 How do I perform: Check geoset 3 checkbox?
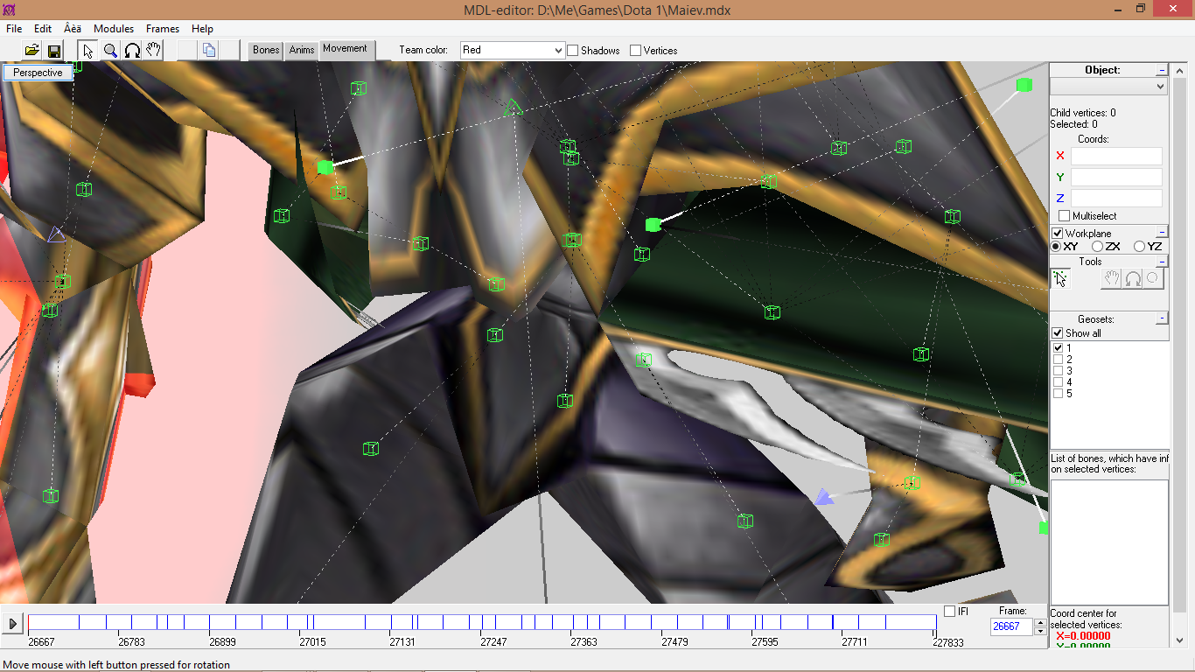(x=1059, y=371)
